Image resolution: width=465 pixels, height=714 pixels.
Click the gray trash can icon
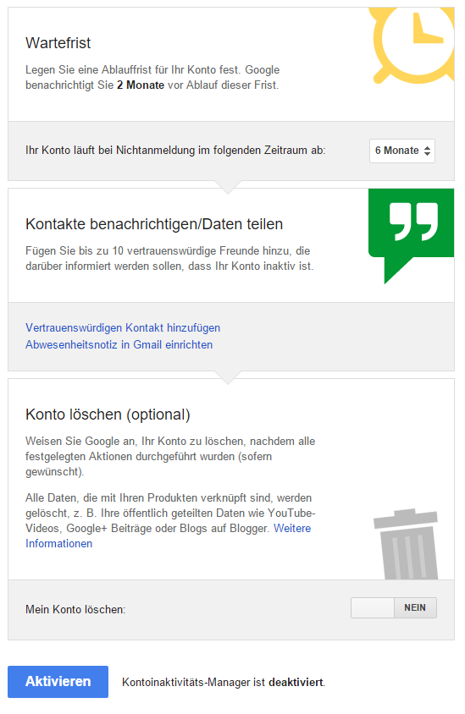pos(406,544)
